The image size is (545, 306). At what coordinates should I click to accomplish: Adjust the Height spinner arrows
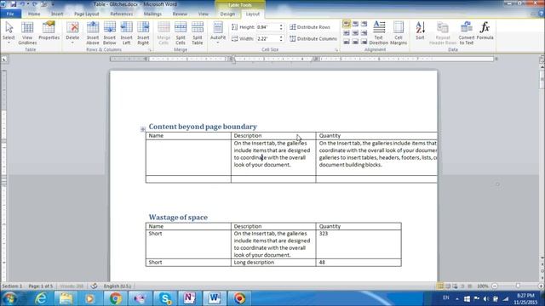pos(281,27)
